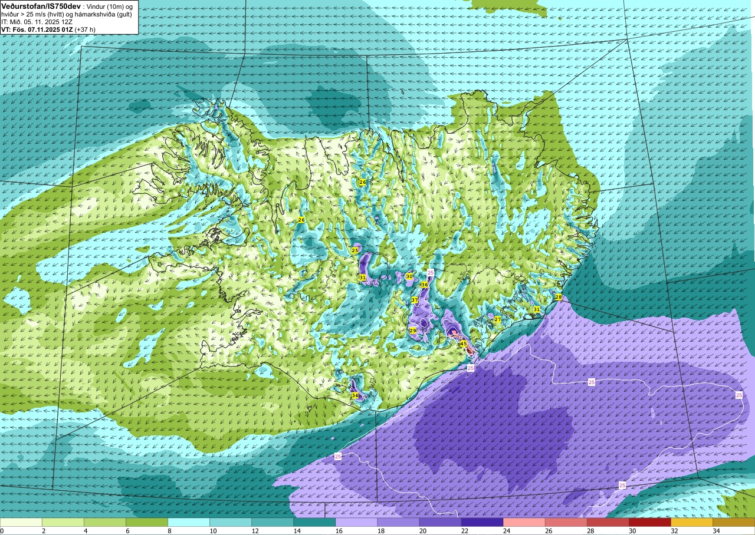Click the yellow 30 gust label on the map

(409, 276)
